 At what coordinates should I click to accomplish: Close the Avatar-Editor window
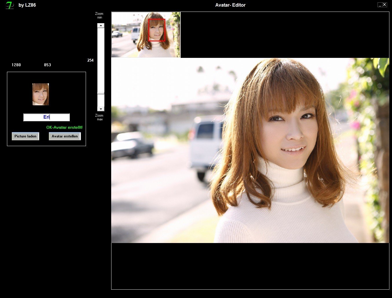pos(384,5)
